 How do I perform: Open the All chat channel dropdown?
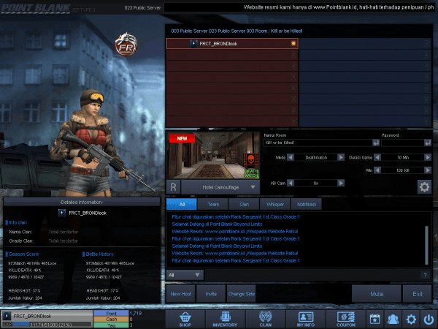(x=185, y=275)
